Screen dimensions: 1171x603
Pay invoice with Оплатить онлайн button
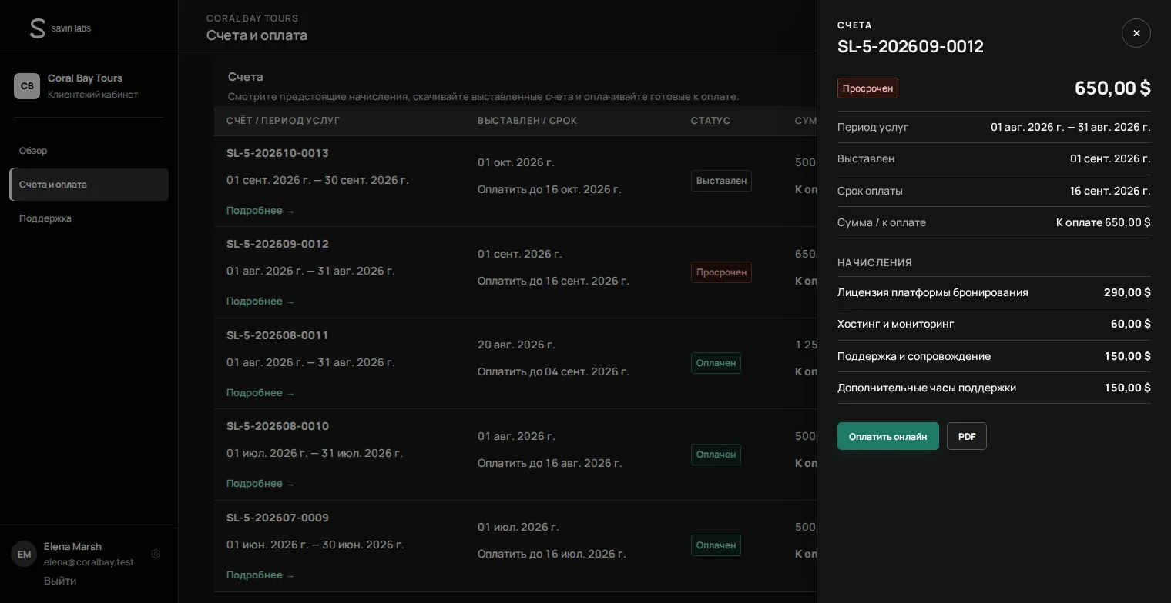(887, 436)
